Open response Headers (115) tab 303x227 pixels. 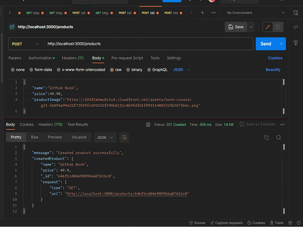point(50,124)
